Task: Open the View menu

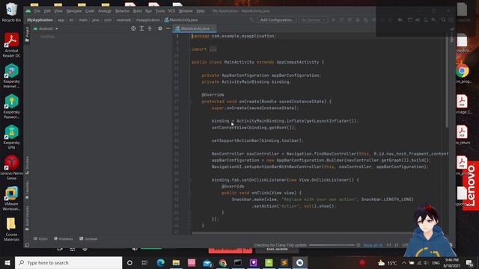Action: [58, 11]
